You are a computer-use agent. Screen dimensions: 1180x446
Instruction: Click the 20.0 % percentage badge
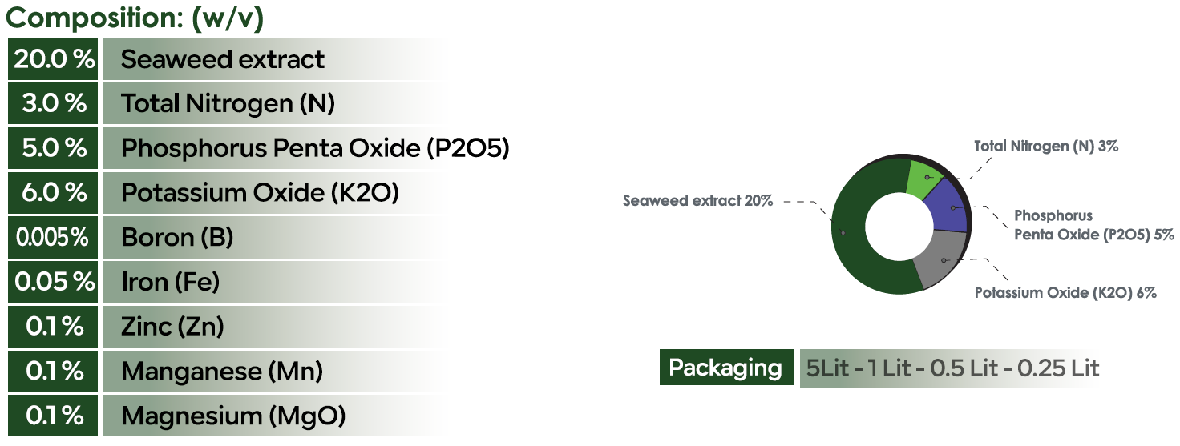53,59
